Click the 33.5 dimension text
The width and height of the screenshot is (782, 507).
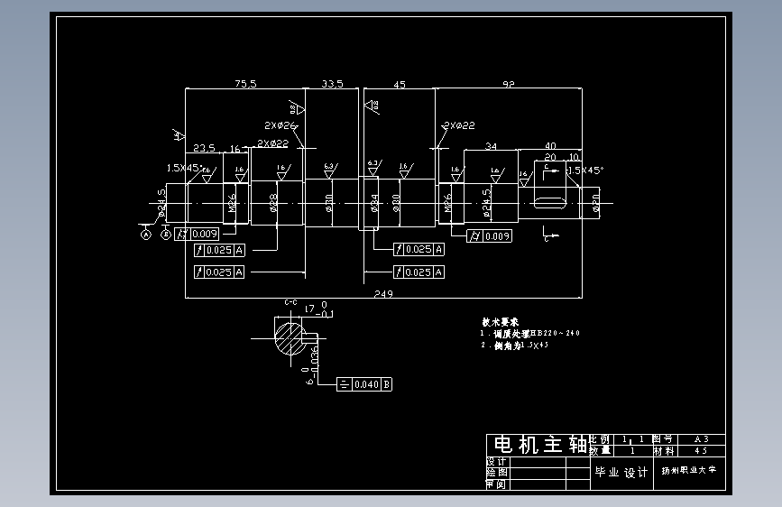(x=332, y=83)
